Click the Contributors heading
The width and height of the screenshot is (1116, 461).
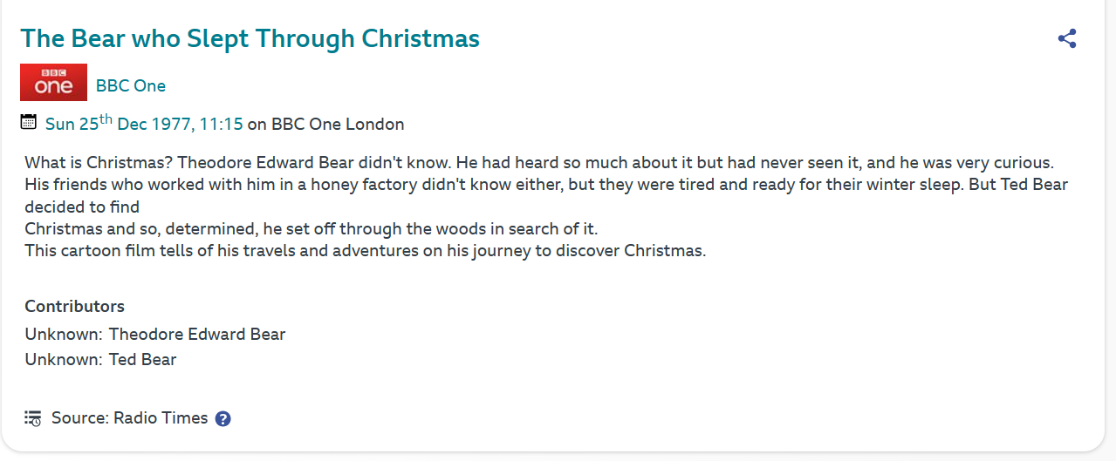tap(74, 306)
